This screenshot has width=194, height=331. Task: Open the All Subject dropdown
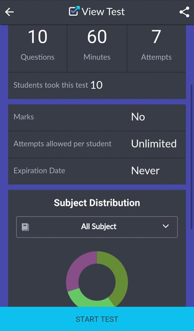pyautogui.click(x=97, y=227)
